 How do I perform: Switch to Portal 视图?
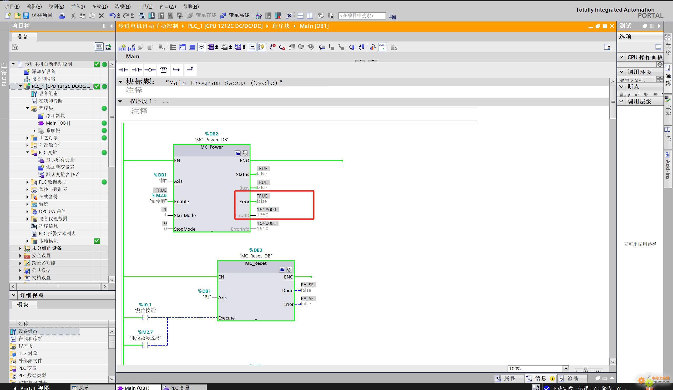coord(32,388)
